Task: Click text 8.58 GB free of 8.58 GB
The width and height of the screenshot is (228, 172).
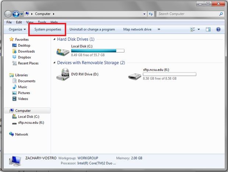Action: (x=160, y=79)
